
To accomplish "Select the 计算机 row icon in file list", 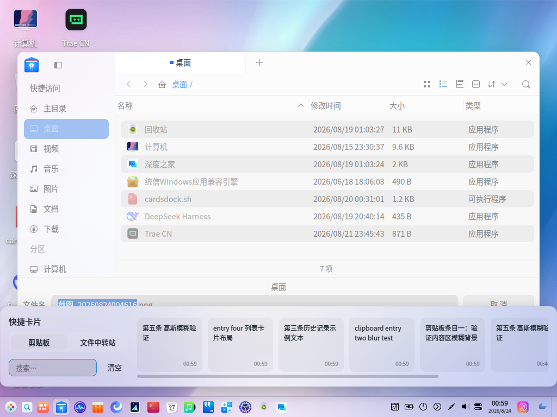I will coord(133,147).
